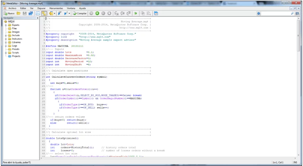Click the Save All toolbar icon
This screenshot has height=166, width=303.
coord(31,13)
